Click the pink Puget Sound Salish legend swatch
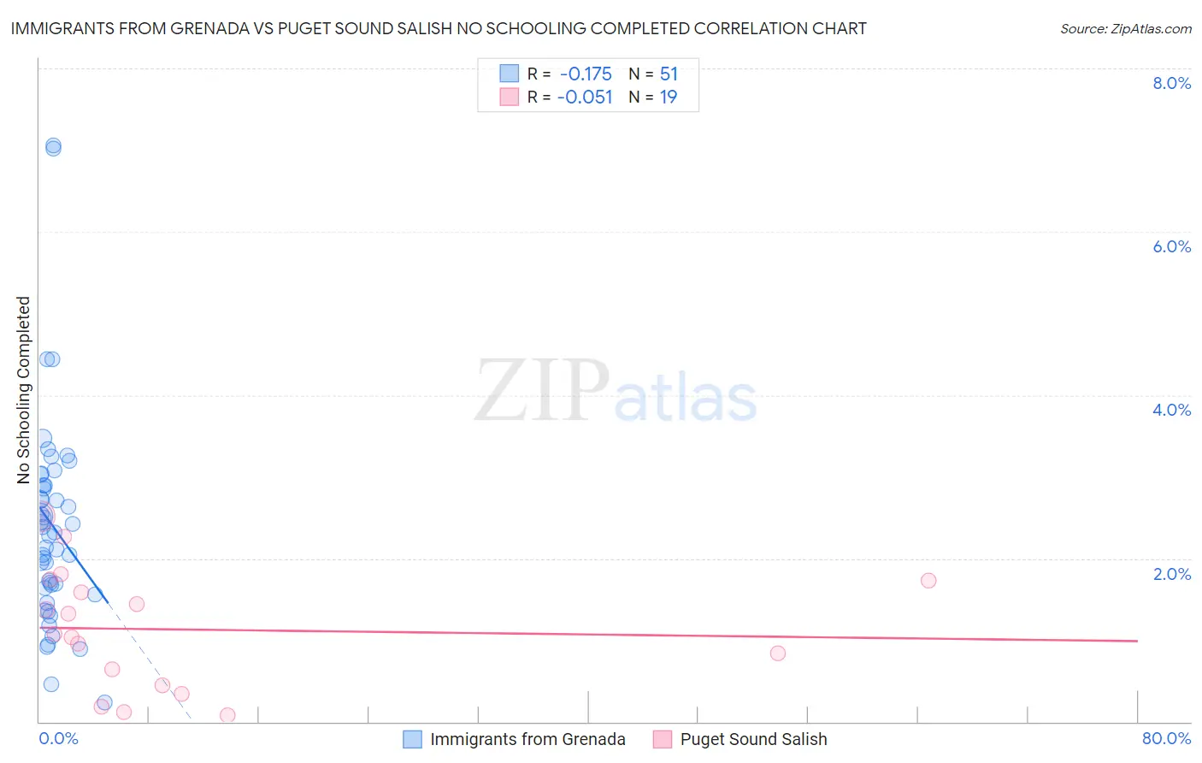 [663, 739]
